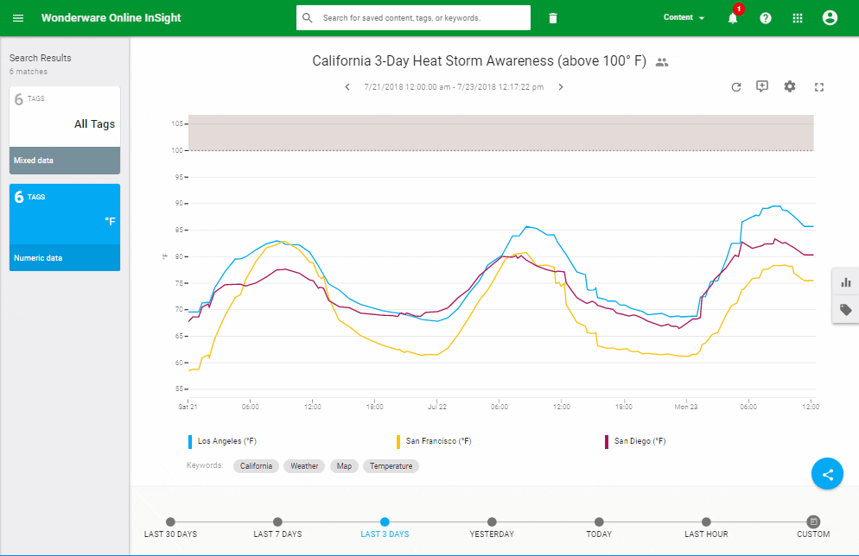
Task: Open the user account profile icon
Action: [830, 17]
